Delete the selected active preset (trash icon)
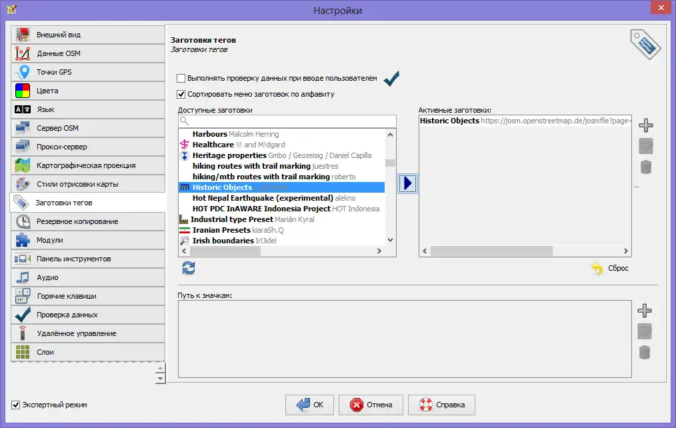Screen dimensions: 676x428 pos(645,167)
